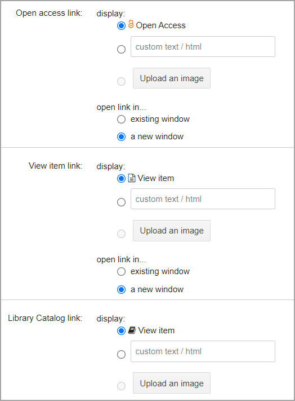295x401 pixels.
Task: Select custom text radio for Library Catalog link
Action: coord(121,354)
